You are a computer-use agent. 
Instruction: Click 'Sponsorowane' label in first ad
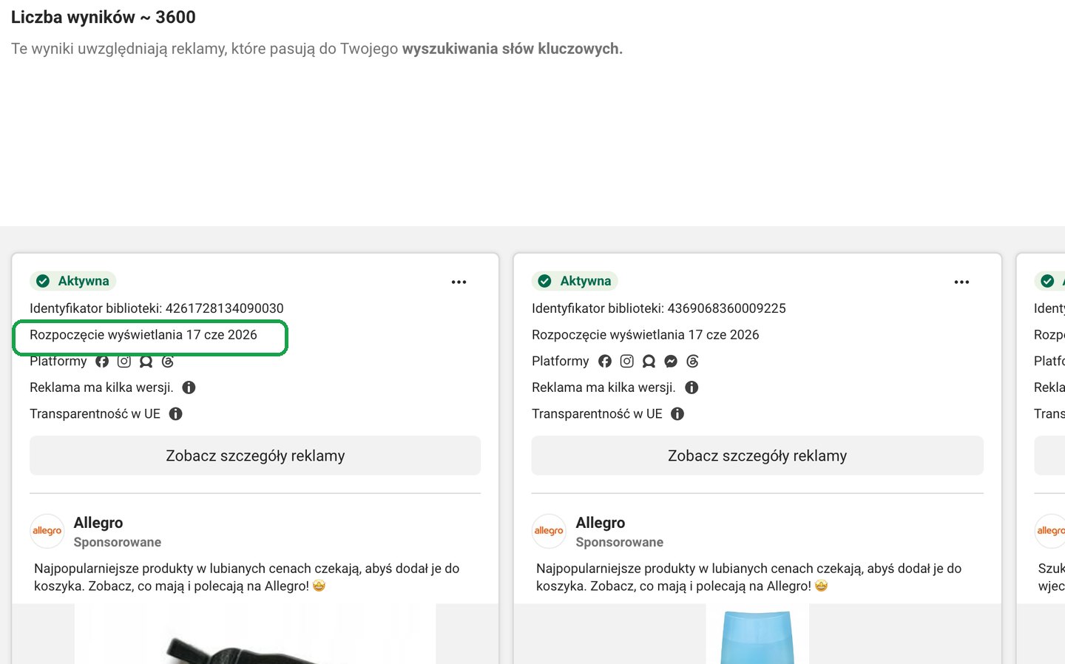click(118, 542)
